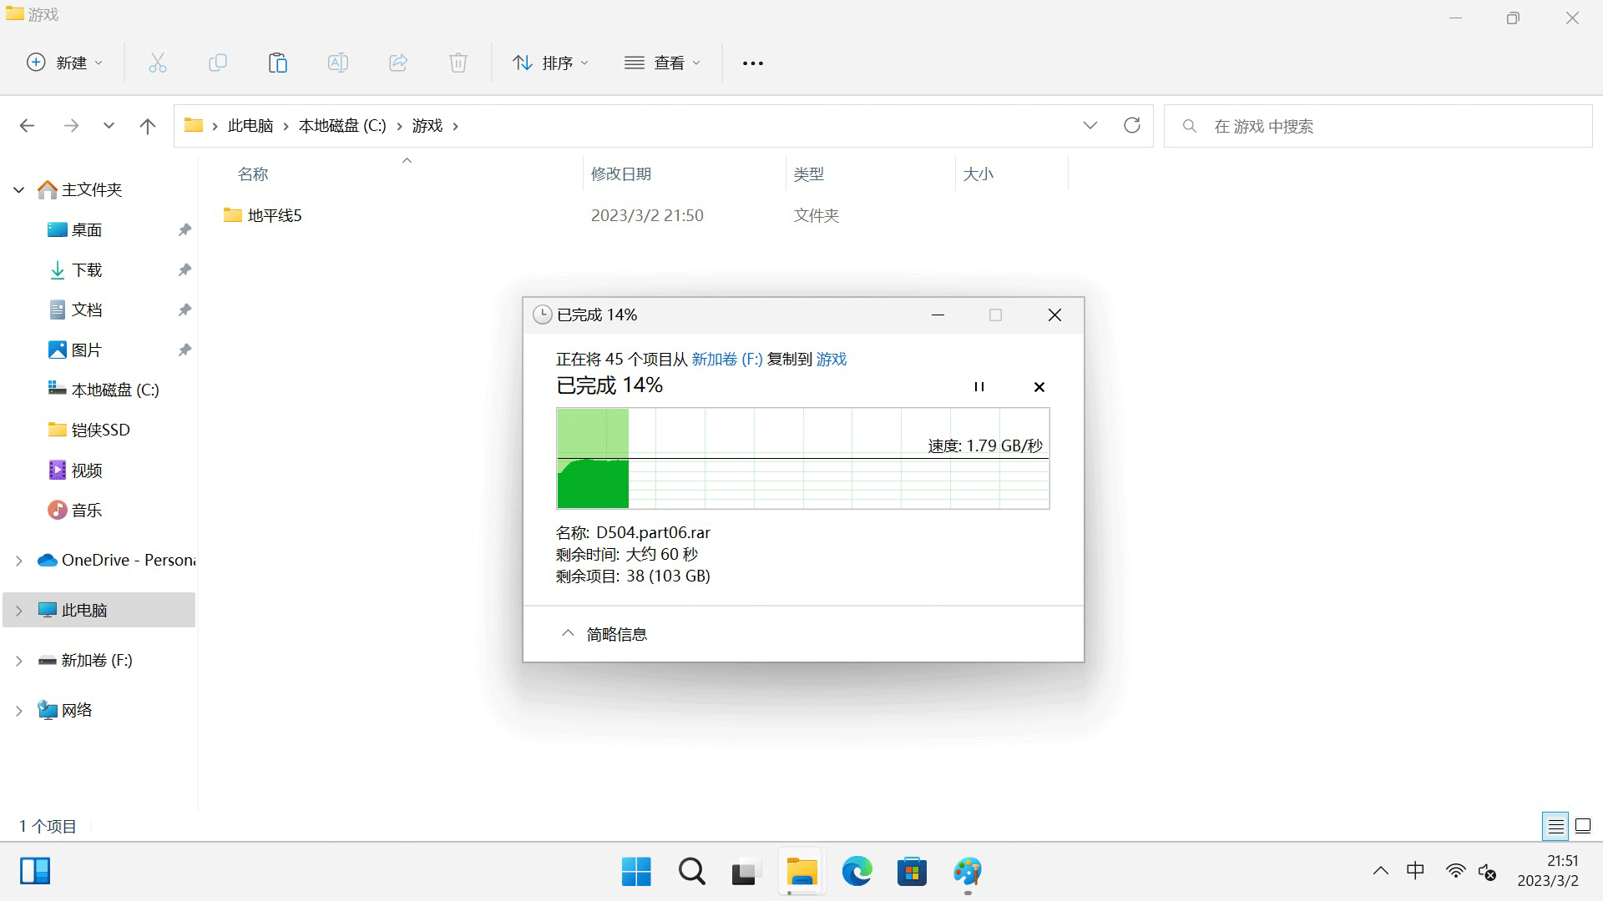Sort by 修改日期 column header
1603x901 pixels.
click(621, 174)
